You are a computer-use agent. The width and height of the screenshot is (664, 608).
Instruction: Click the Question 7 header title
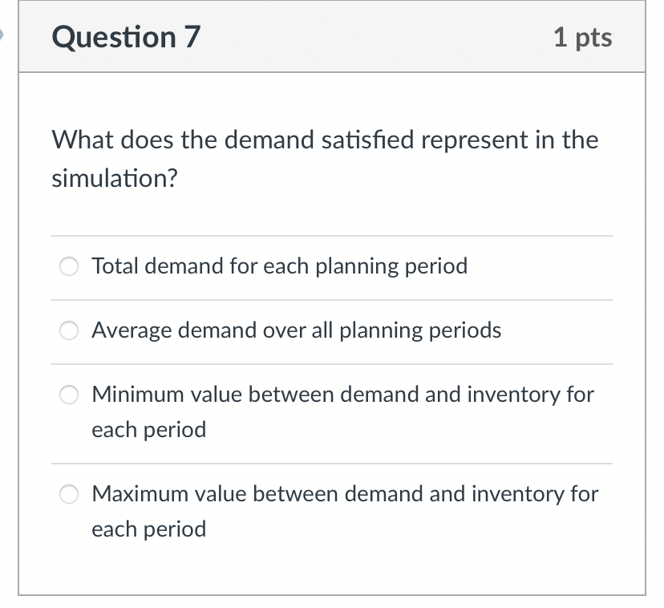pyautogui.click(x=123, y=37)
